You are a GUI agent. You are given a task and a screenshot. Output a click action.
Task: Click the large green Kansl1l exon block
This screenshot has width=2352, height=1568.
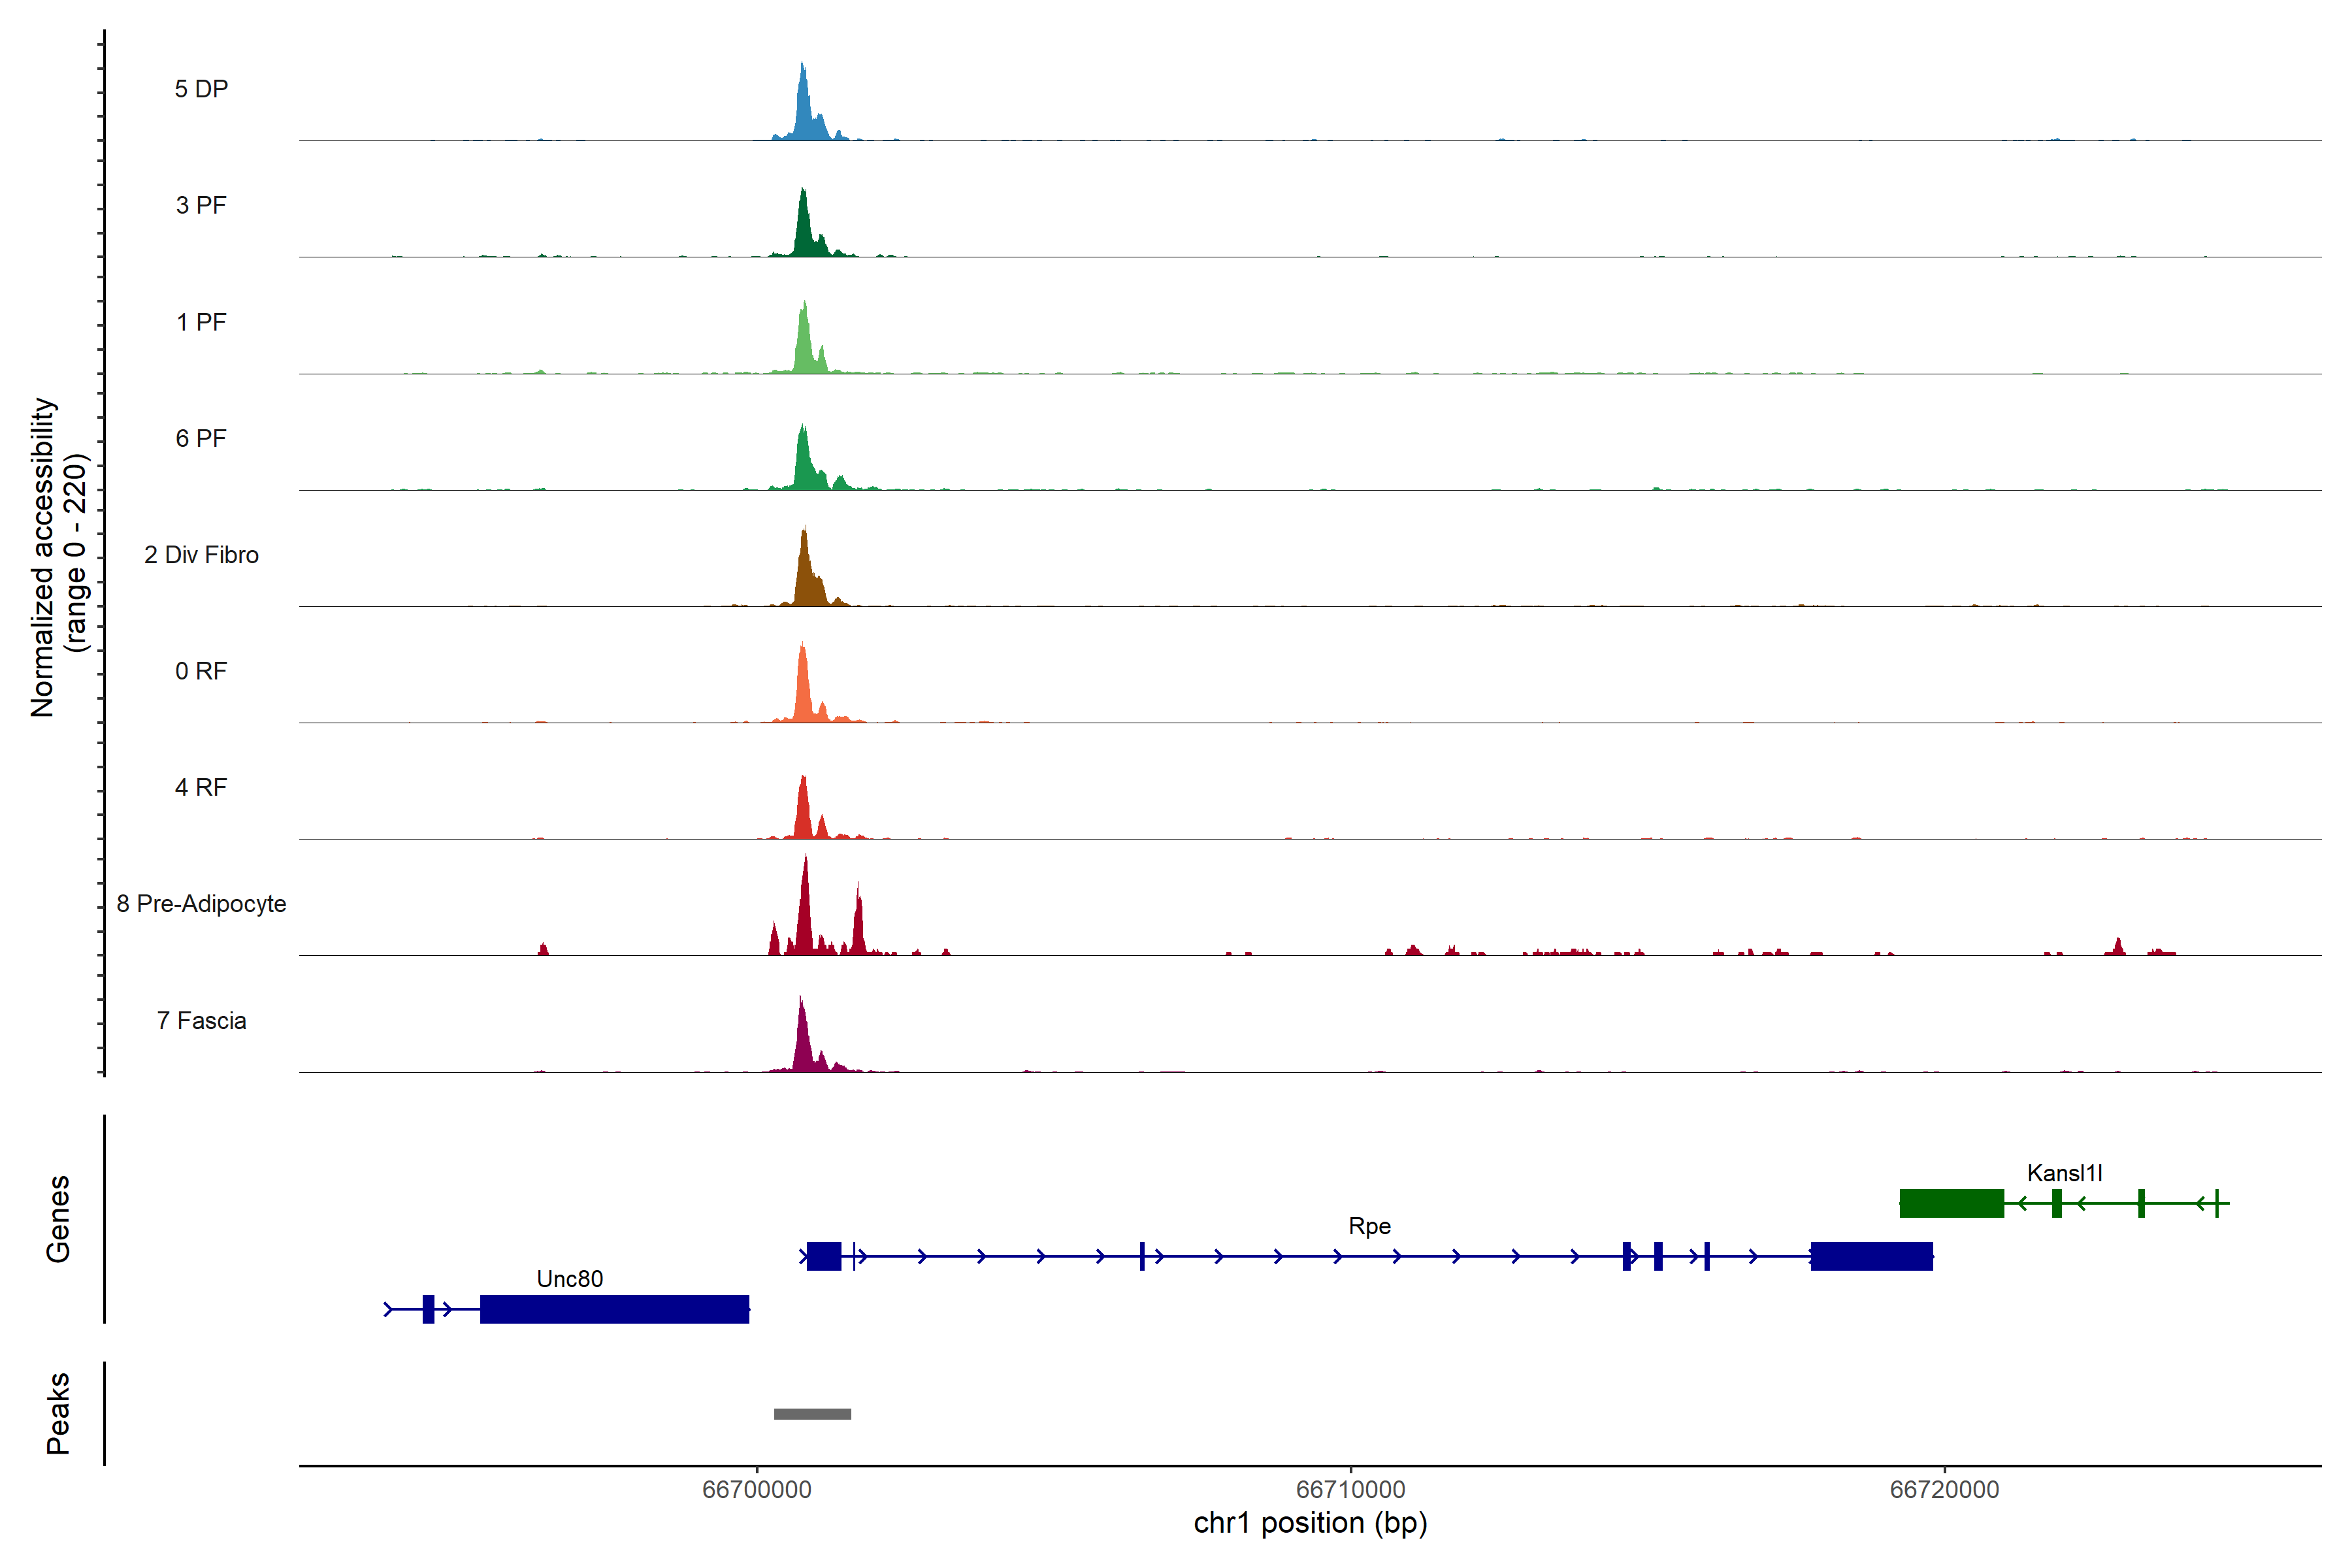tap(1951, 1203)
